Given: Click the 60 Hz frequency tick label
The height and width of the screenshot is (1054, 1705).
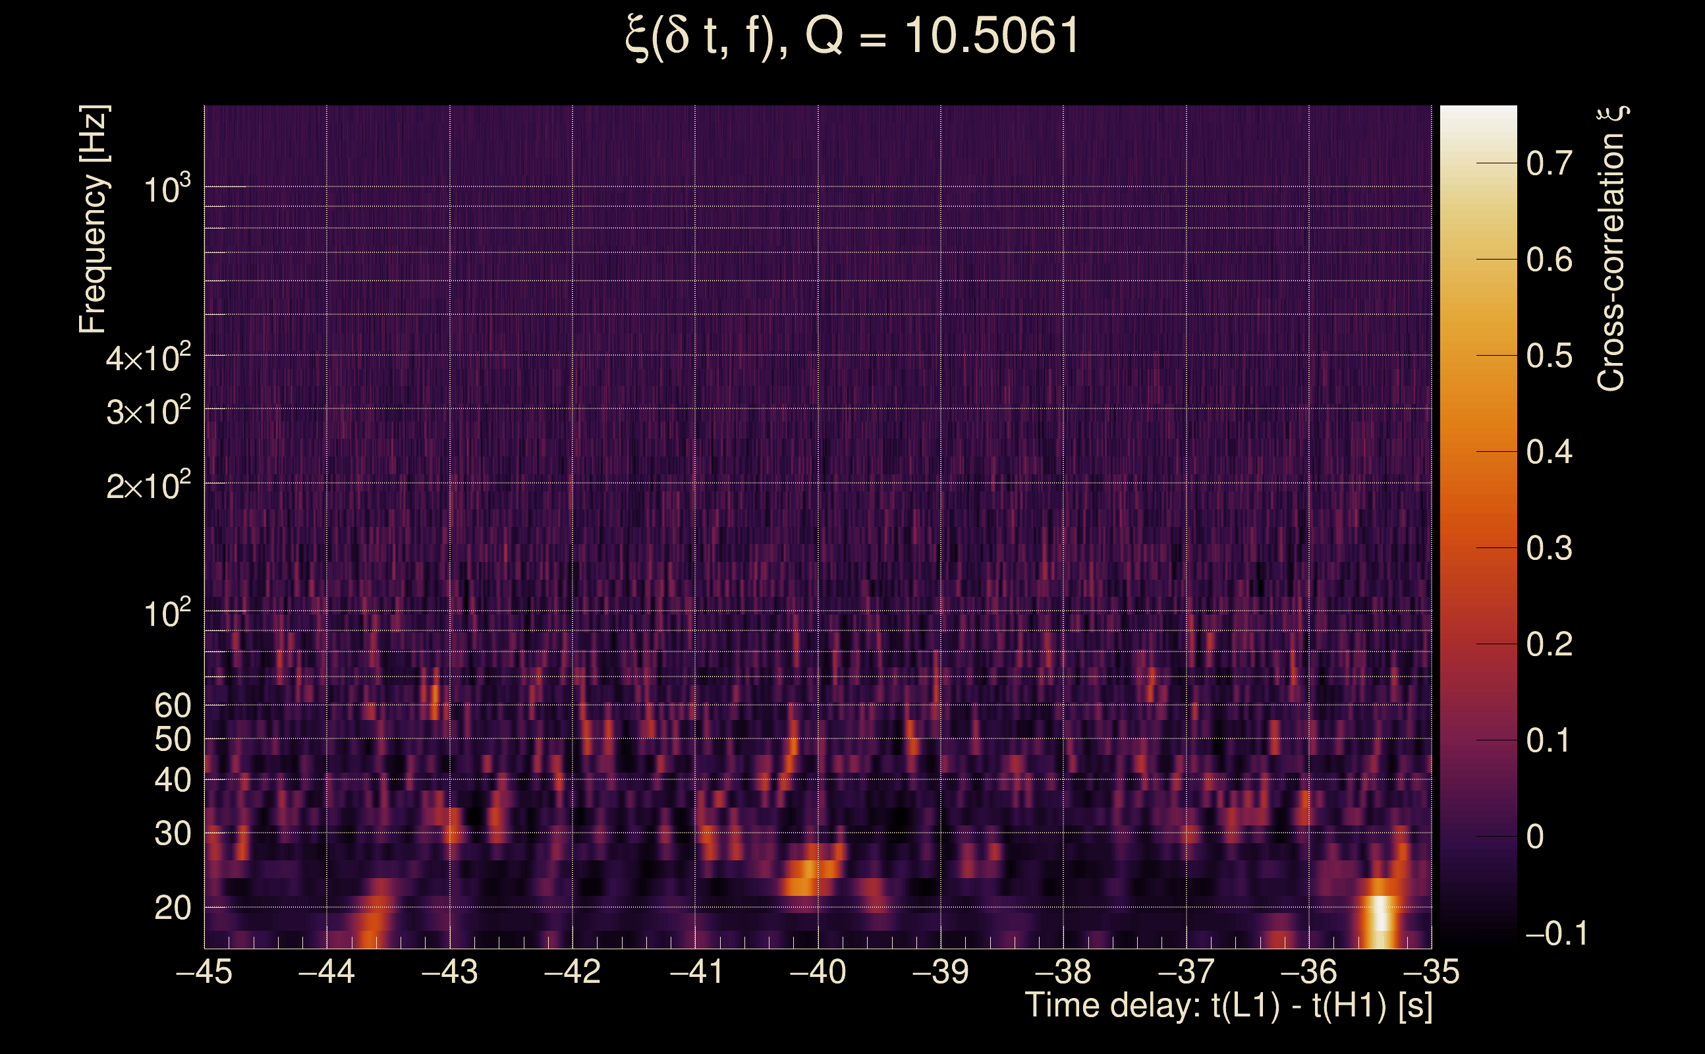Looking at the screenshot, I should [172, 706].
